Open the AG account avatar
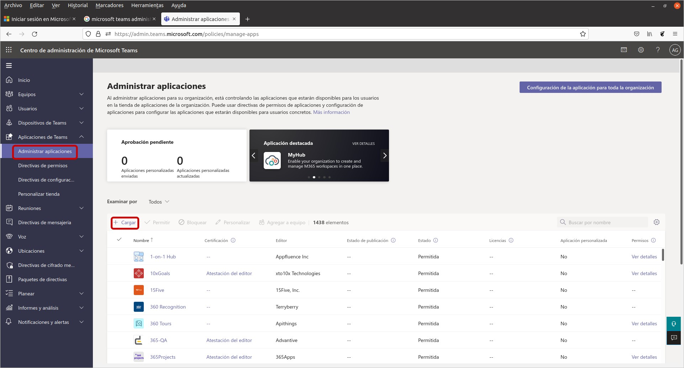The width and height of the screenshot is (684, 368). [x=675, y=50]
